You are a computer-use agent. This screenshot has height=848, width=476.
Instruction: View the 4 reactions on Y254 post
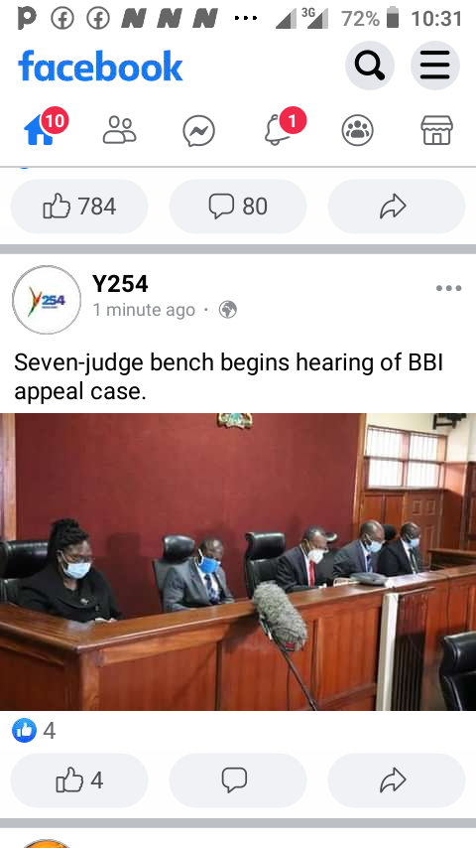pos(34,731)
